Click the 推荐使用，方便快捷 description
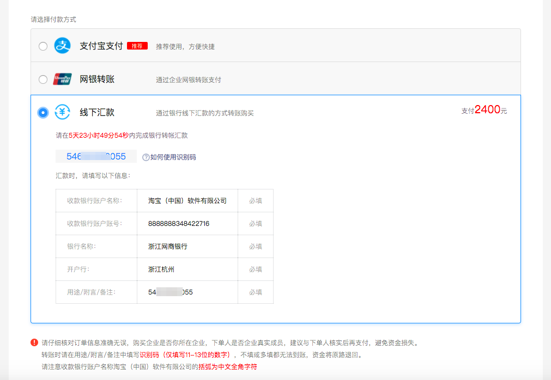Image resolution: width=551 pixels, height=380 pixels. (185, 47)
